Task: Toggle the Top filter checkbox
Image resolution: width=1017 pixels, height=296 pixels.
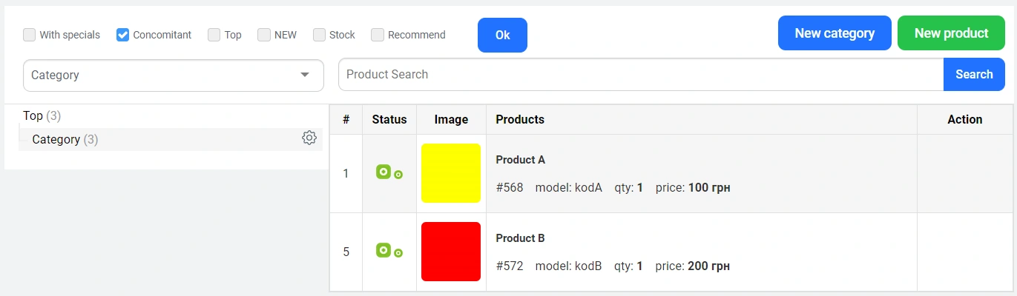Action: [x=214, y=35]
